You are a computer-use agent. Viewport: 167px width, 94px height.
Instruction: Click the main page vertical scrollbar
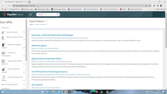[x=166, y=31]
